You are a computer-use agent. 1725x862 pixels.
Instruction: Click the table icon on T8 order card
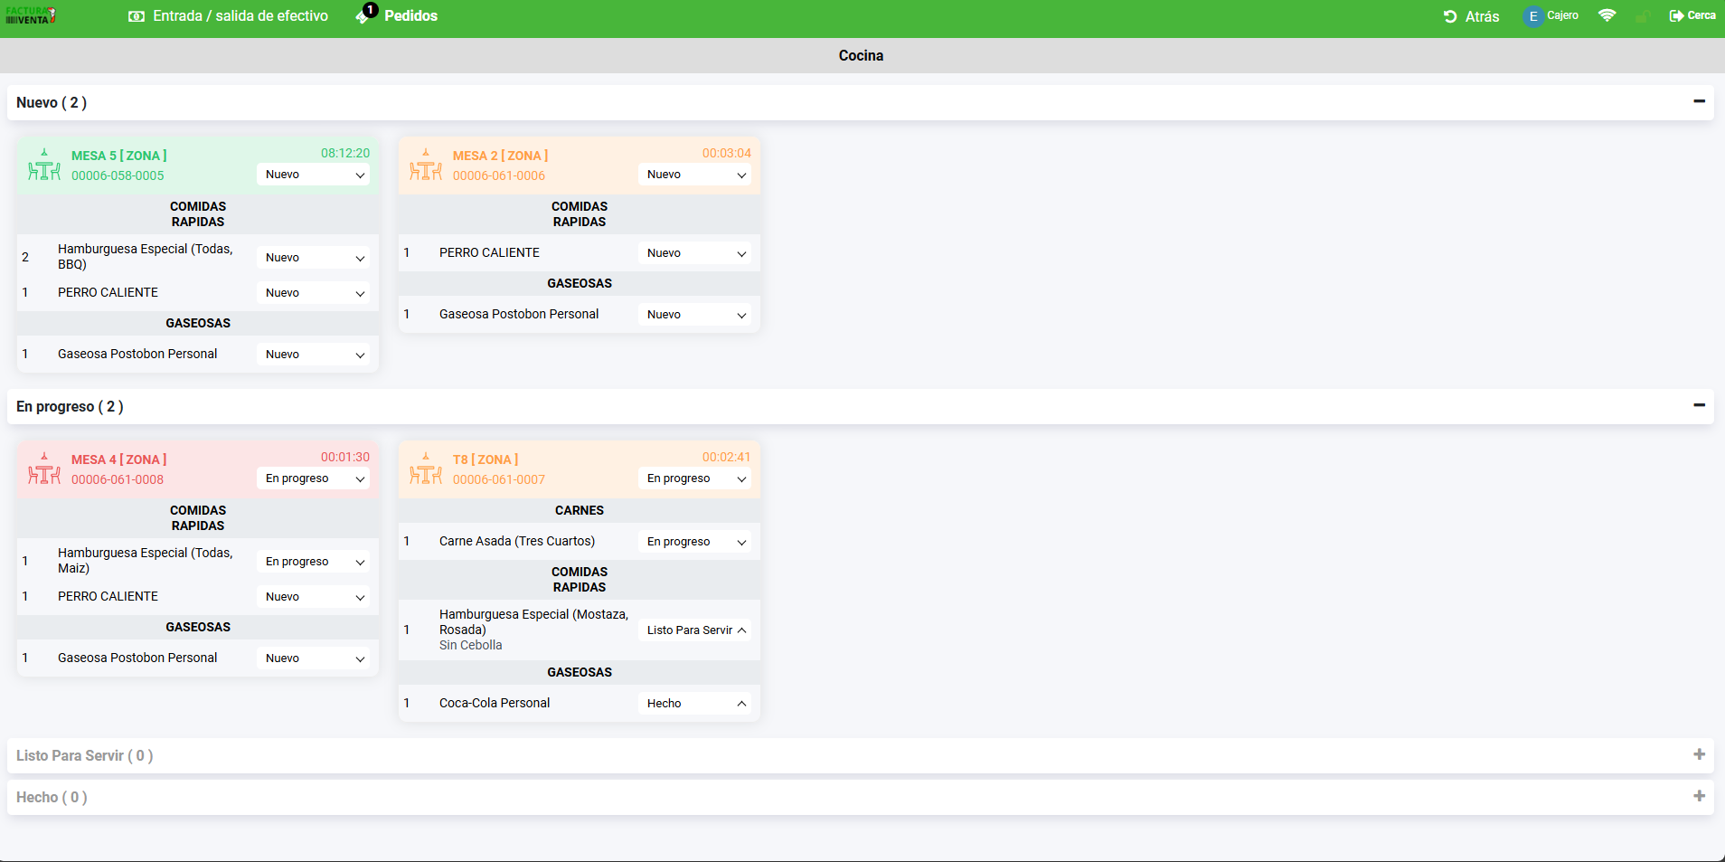coord(426,469)
